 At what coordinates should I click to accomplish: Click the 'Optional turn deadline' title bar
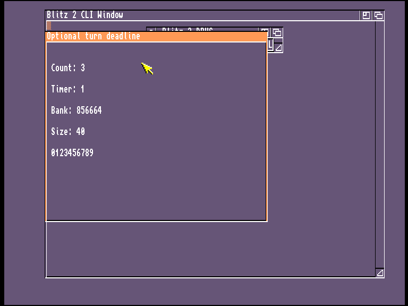[x=156, y=36]
